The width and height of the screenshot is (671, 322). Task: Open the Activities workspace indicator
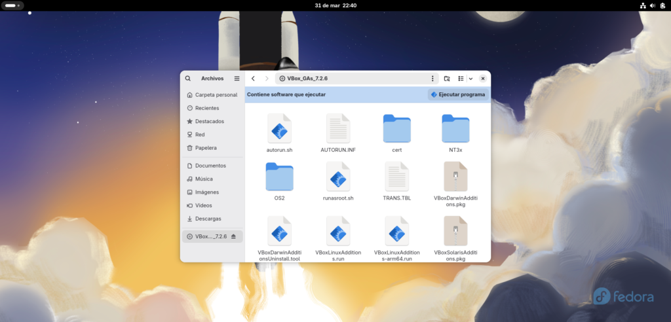pyautogui.click(x=12, y=5)
